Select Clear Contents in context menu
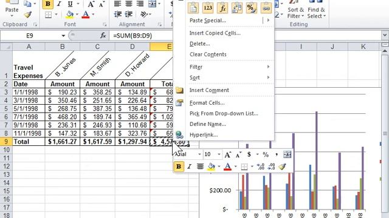Viewport: 389px width, 218px height. [208, 54]
